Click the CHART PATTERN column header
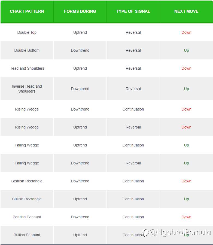This screenshot has width=213, height=245. coord(27,11)
